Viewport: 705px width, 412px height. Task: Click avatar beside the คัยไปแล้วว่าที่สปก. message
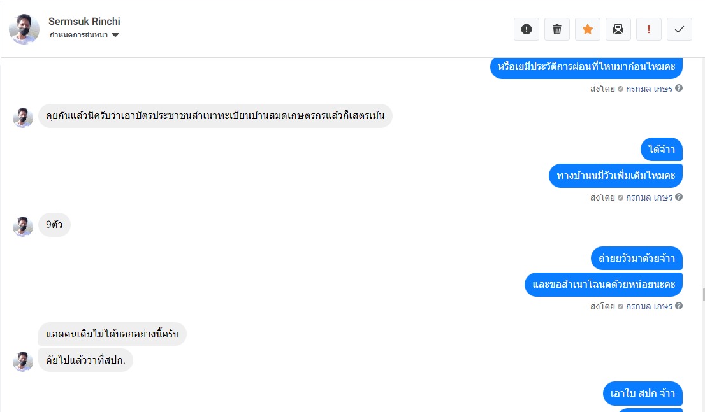click(23, 361)
